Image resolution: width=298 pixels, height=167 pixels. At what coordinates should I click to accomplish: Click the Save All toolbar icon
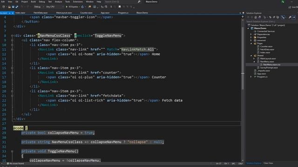[x=17, y=7]
